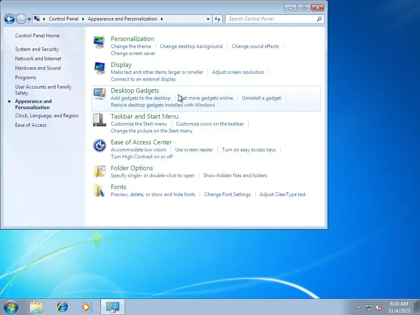Launch Internet Explorer from the taskbar
Image resolution: width=420 pixels, height=315 pixels.
point(62,307)
